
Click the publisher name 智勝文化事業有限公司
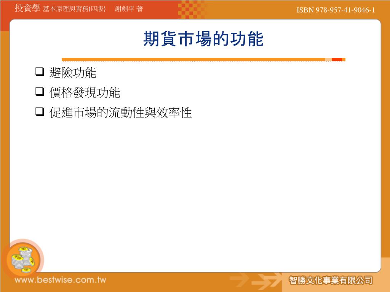(331, 281)
